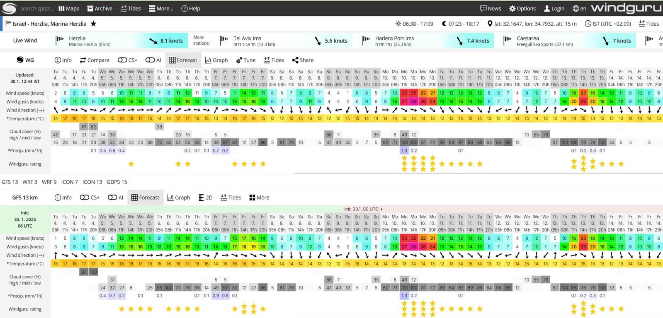Screen dimensions: 663x318
Task: Favorite Marina Herzlia with the star icon
Action: tap(93, 24)
